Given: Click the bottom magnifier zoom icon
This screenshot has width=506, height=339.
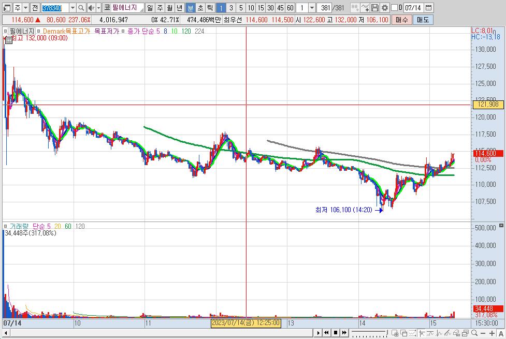Looking at the screenshot, I should coord(474,333).
